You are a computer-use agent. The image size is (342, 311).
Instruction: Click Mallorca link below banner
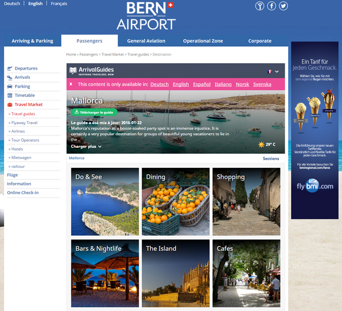77,158
